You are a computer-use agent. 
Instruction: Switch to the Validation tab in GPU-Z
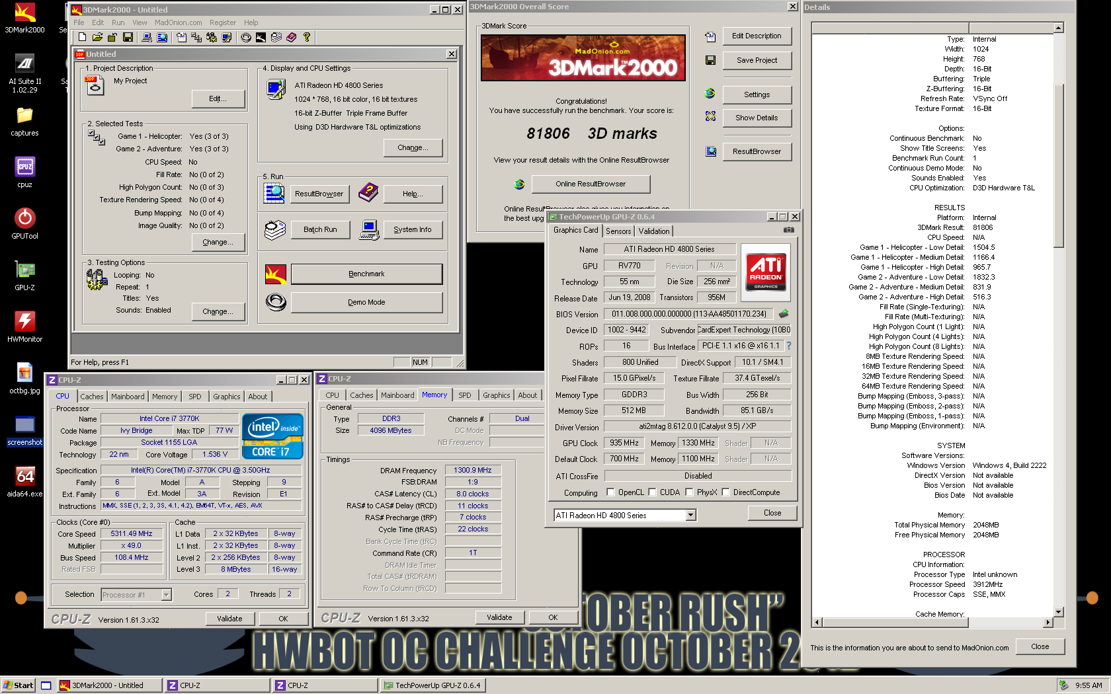coord(654,231)
